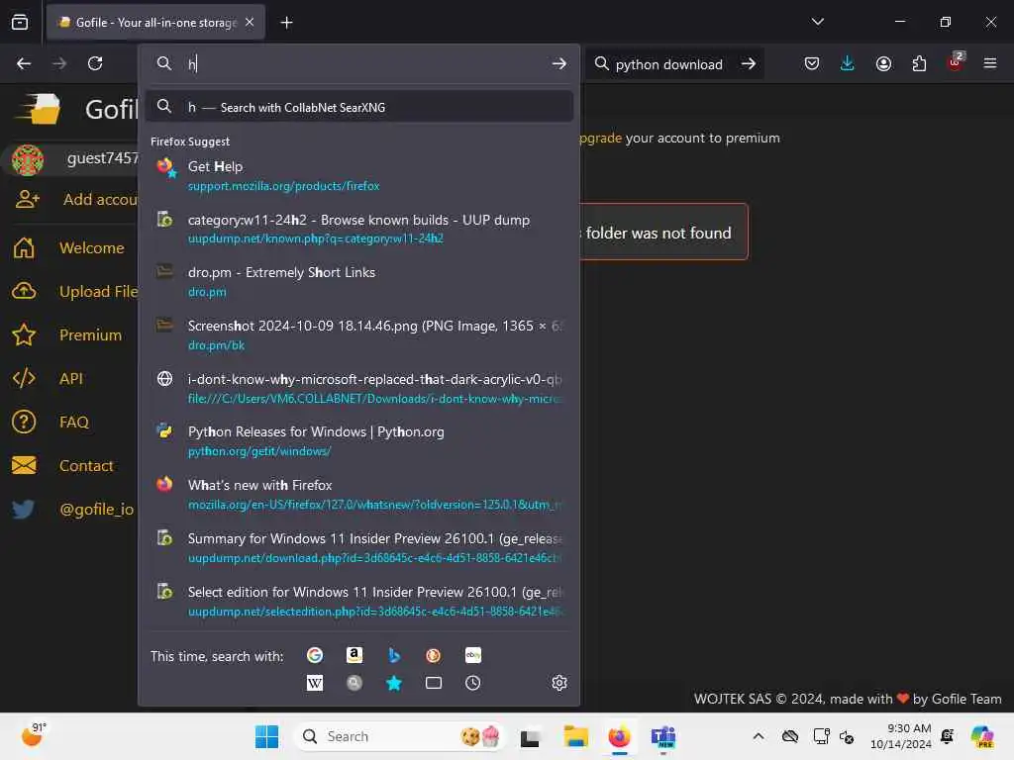Open API in the Gofile sidebar
The height and width of the screenshot is (760, 1014).
coord(70,378)
